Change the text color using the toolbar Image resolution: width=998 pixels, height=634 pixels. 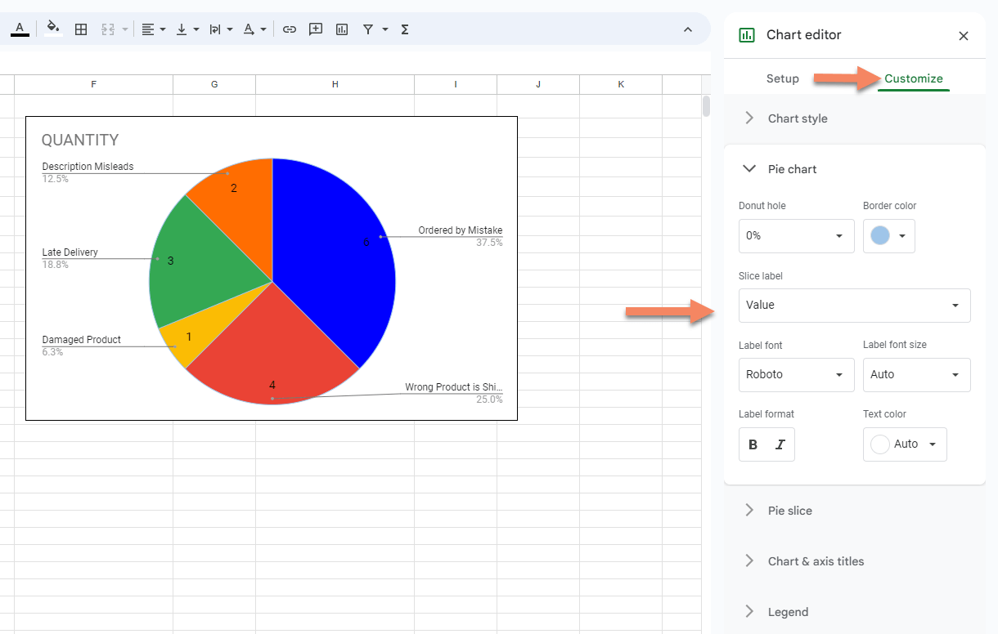pyautogui.click(x=20, y=29)
